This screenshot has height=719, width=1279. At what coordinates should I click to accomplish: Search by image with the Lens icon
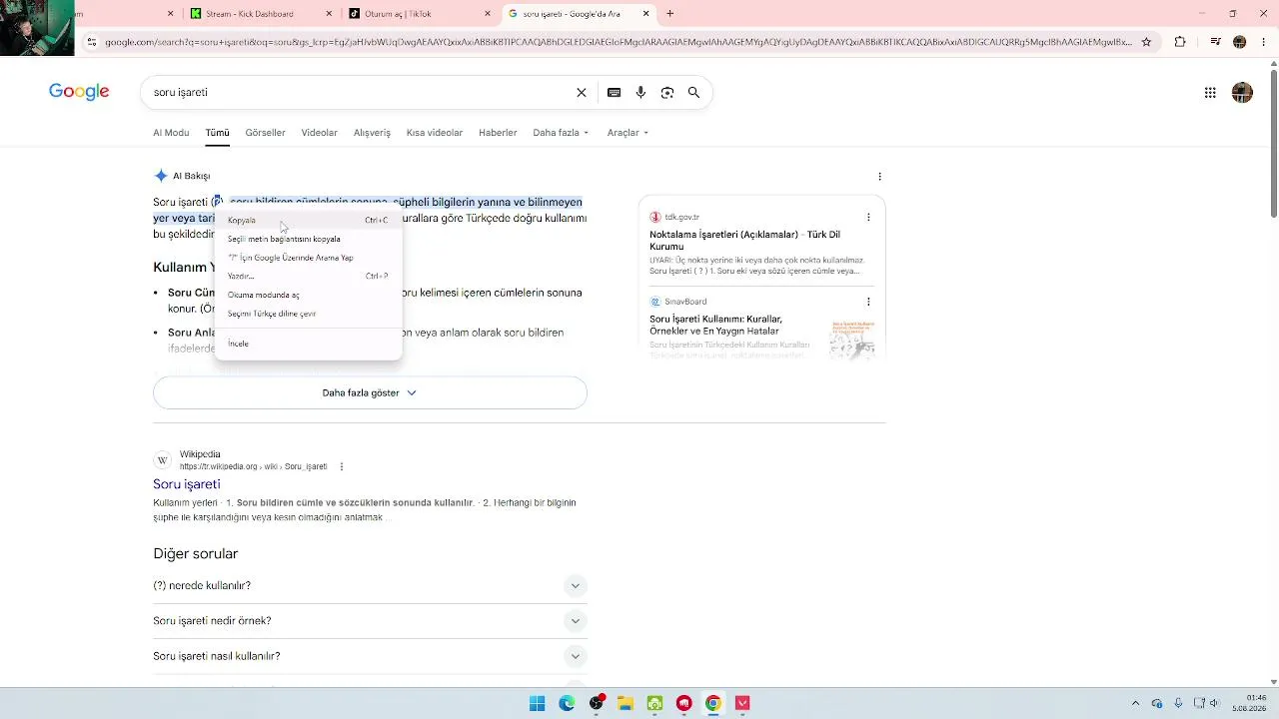pos(667,93)
